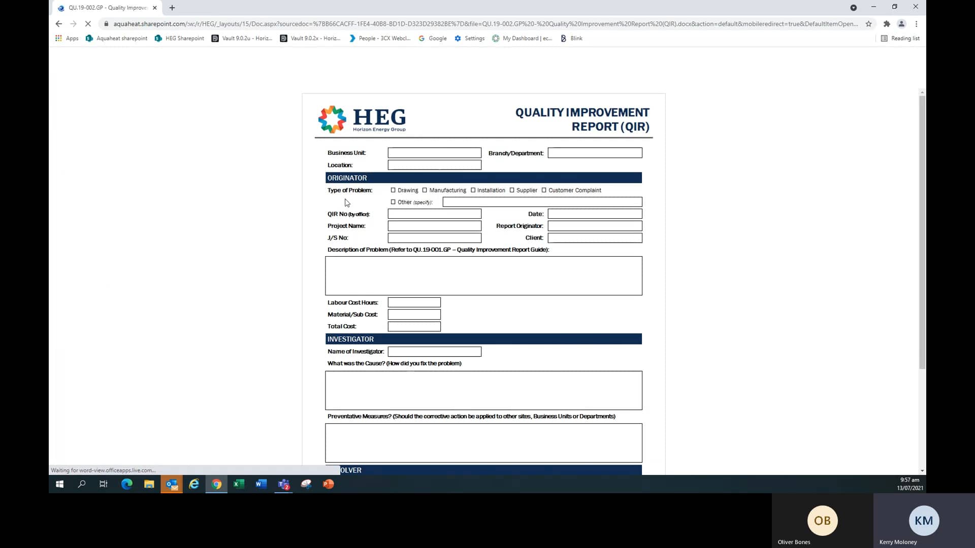Open the Chrome profile menu

pos(902,24)
